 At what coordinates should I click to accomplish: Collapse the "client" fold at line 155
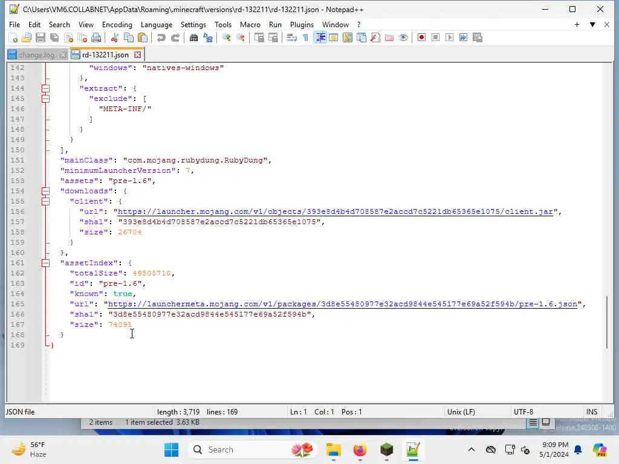(46, 201)
